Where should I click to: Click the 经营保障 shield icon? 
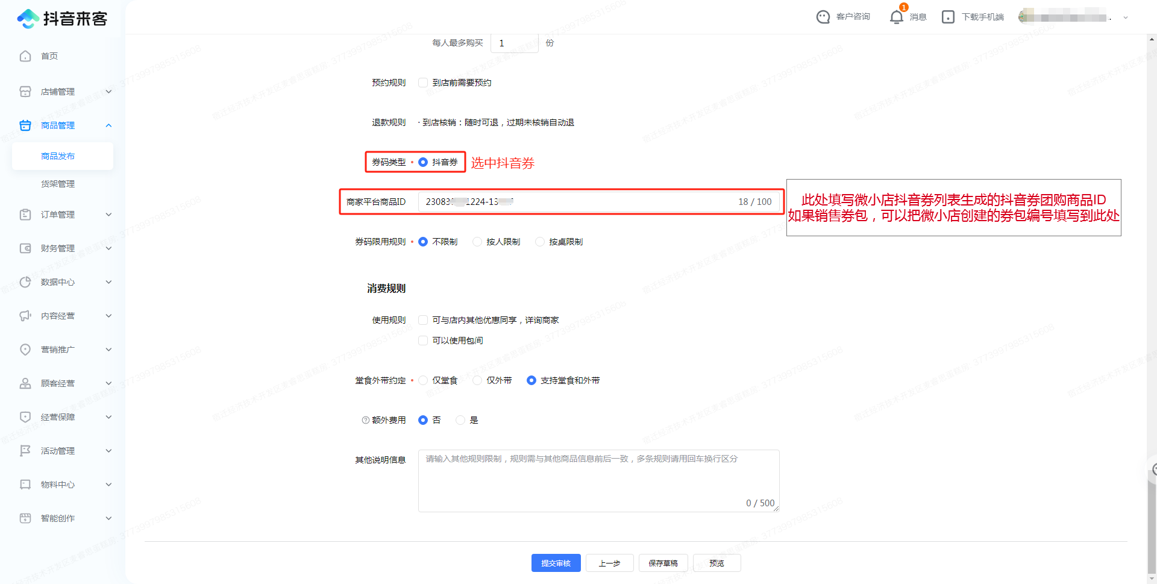(25, 417)
